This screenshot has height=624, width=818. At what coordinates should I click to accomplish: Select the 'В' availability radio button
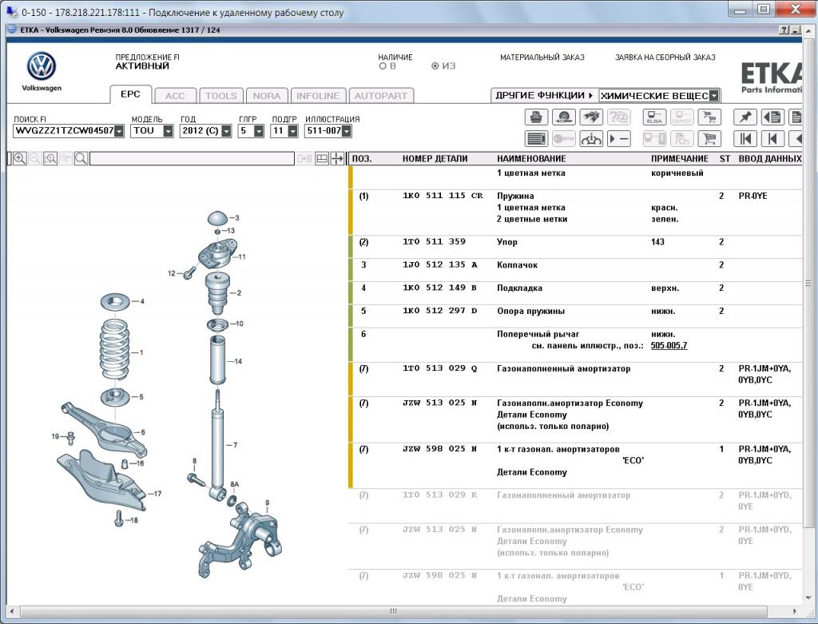(x=383, y=66)
